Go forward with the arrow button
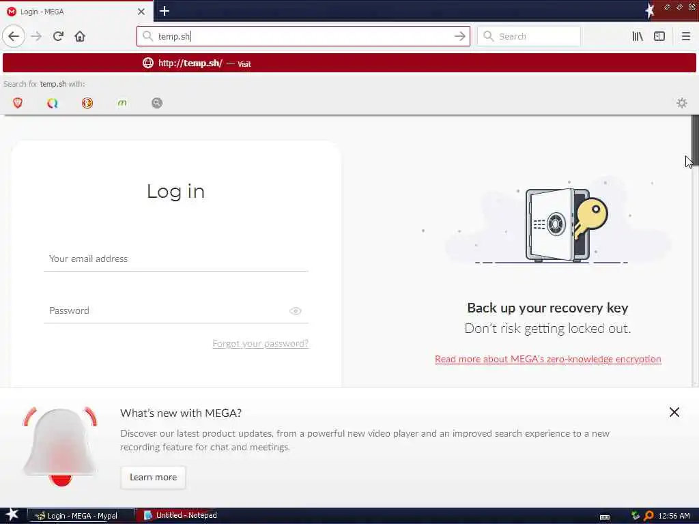The width and height of the screenshot is (699, 524). 37,36
